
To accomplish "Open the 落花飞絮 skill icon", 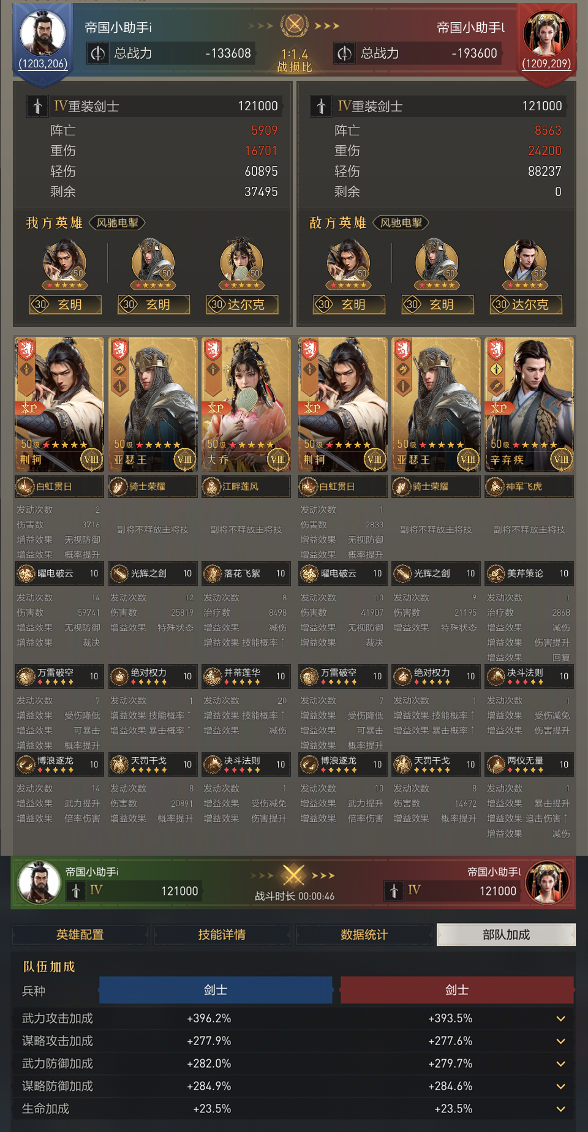I will [x=213, y=573].
